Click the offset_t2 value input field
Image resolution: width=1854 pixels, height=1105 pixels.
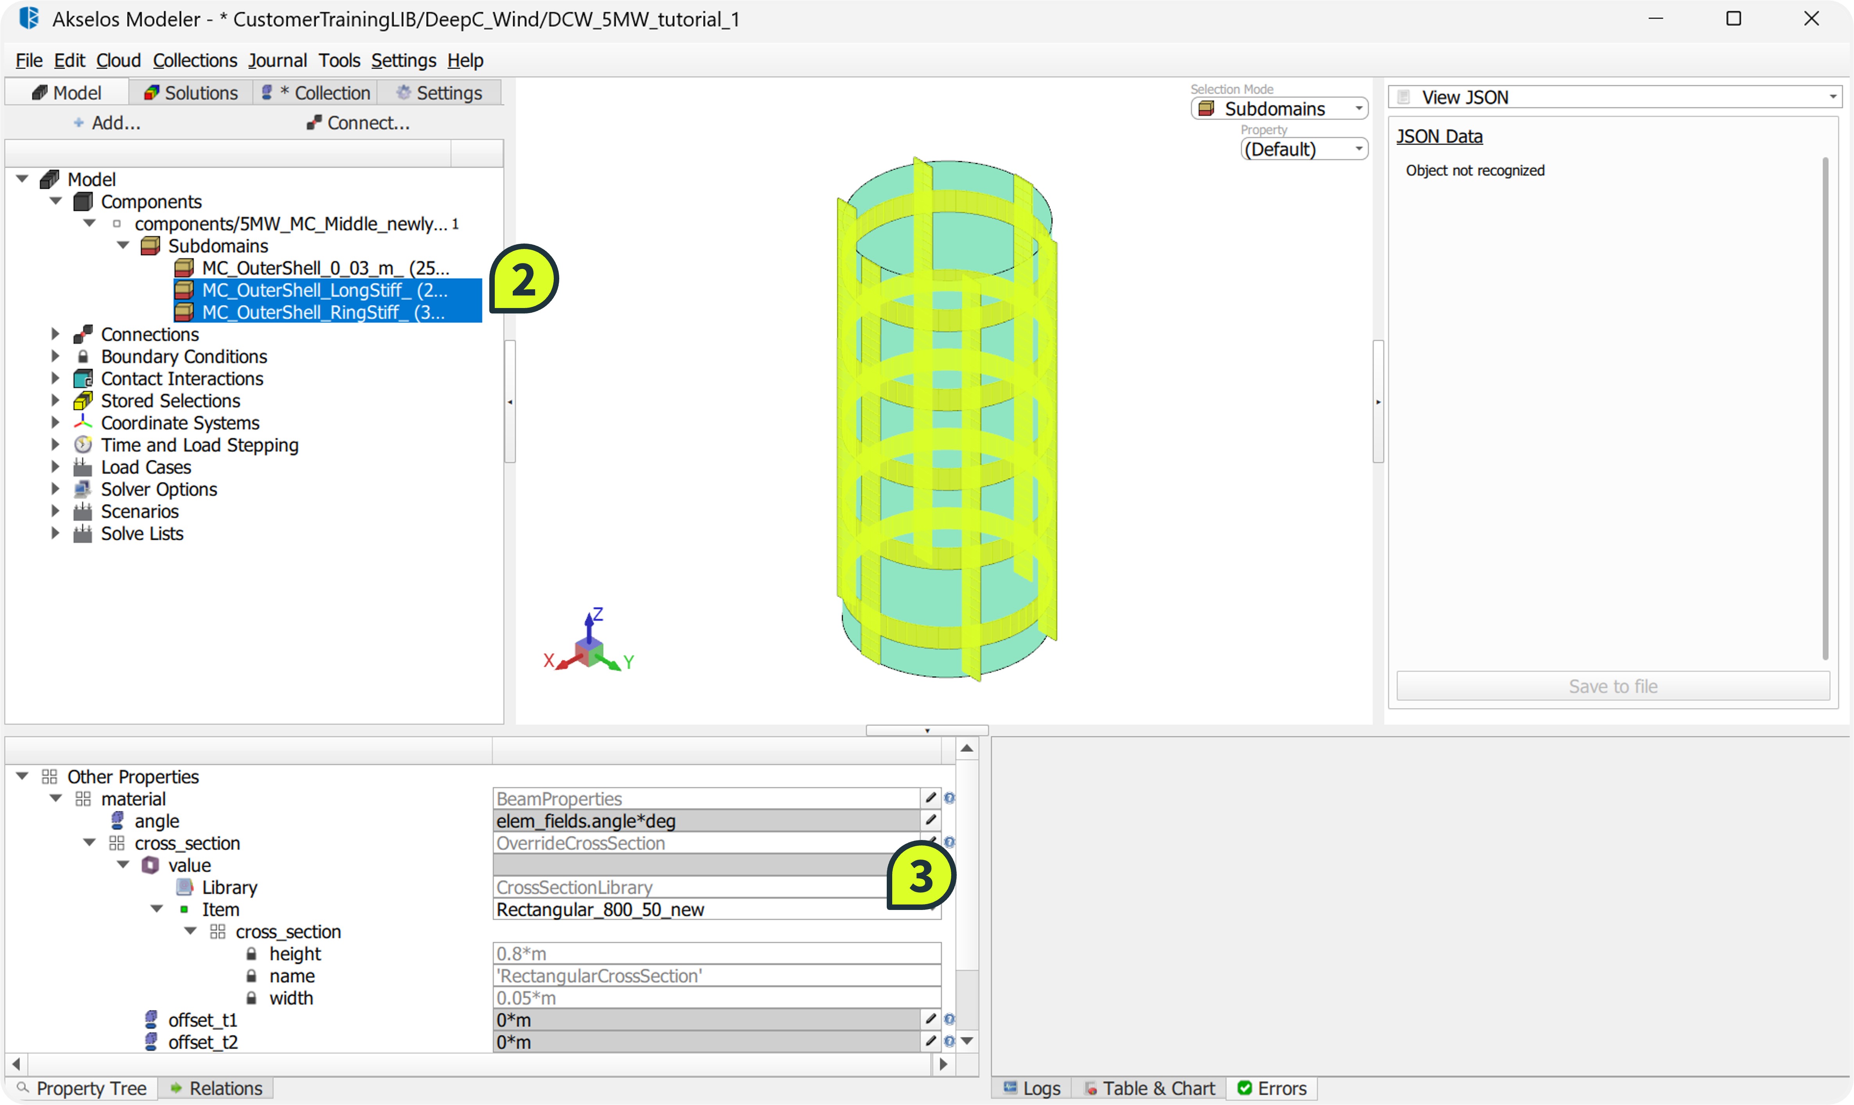tap(705, 1042)
